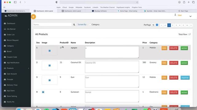
Task: Expand Products submenu
Action: 28,68
